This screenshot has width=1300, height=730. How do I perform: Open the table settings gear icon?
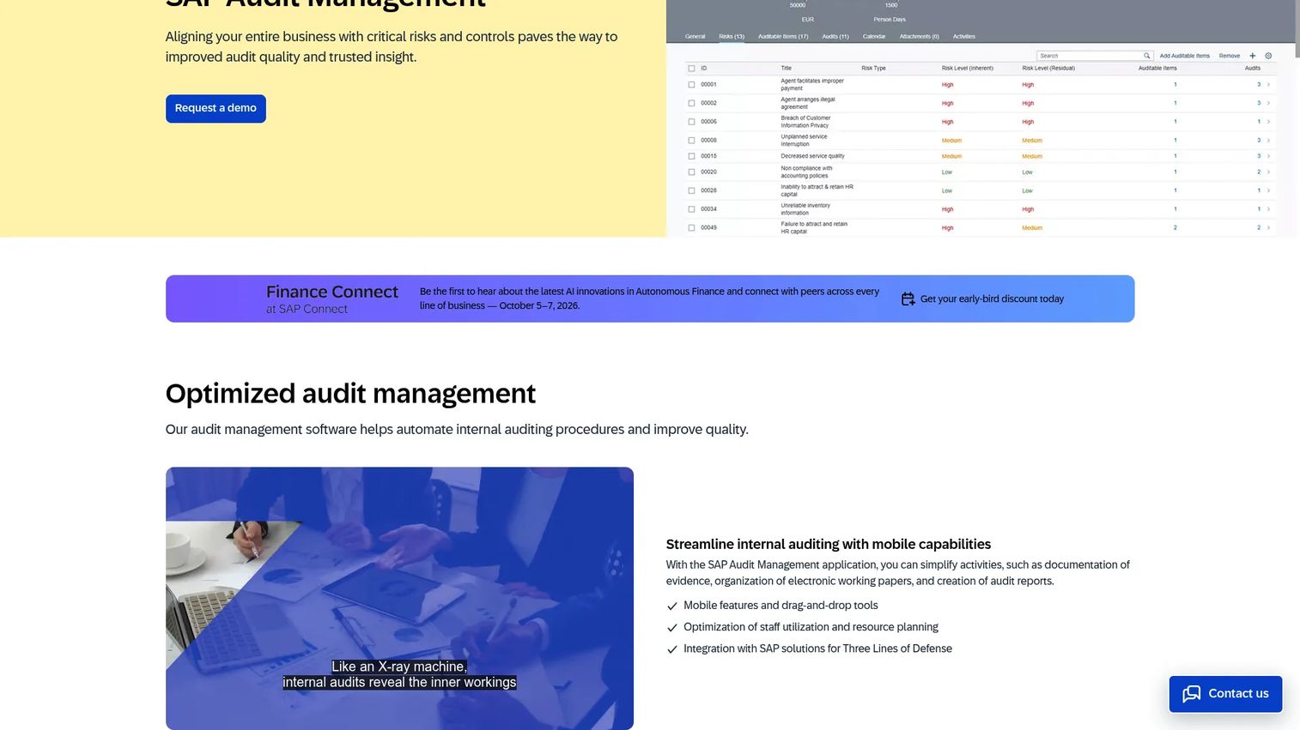pyautogui.click(x=1268, y=56)
